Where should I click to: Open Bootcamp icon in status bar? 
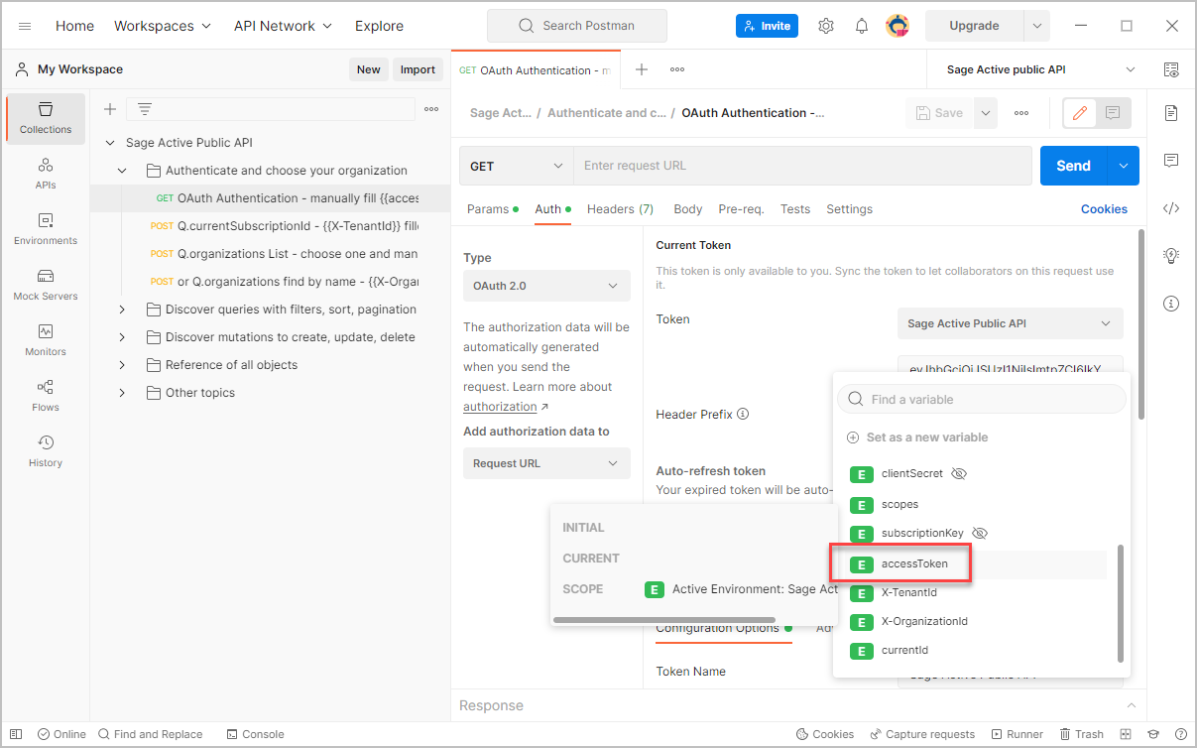click(x=1153, y=734)
